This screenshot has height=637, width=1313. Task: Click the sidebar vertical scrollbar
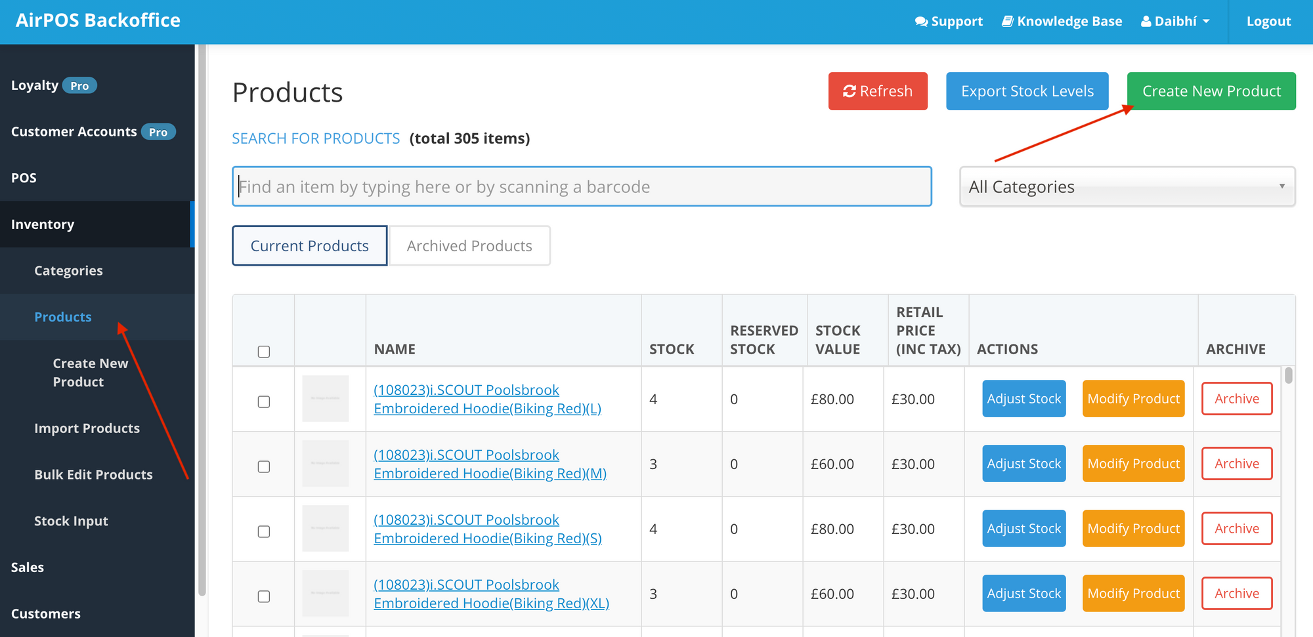[x=202, y=321]
